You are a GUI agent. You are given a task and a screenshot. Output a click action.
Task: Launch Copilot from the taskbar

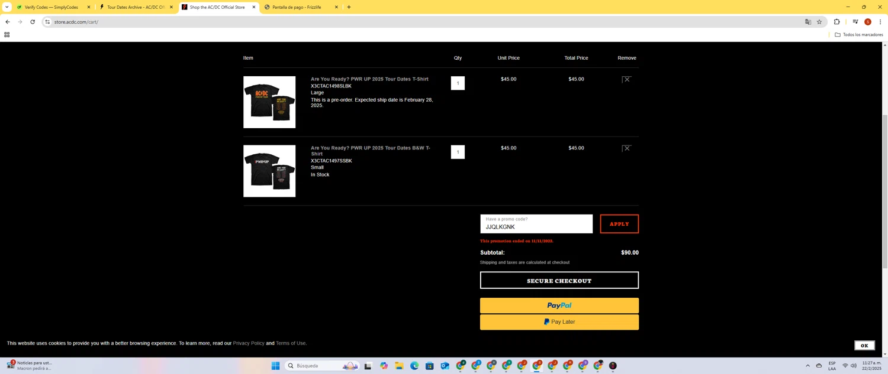click(x=384, y=366)
